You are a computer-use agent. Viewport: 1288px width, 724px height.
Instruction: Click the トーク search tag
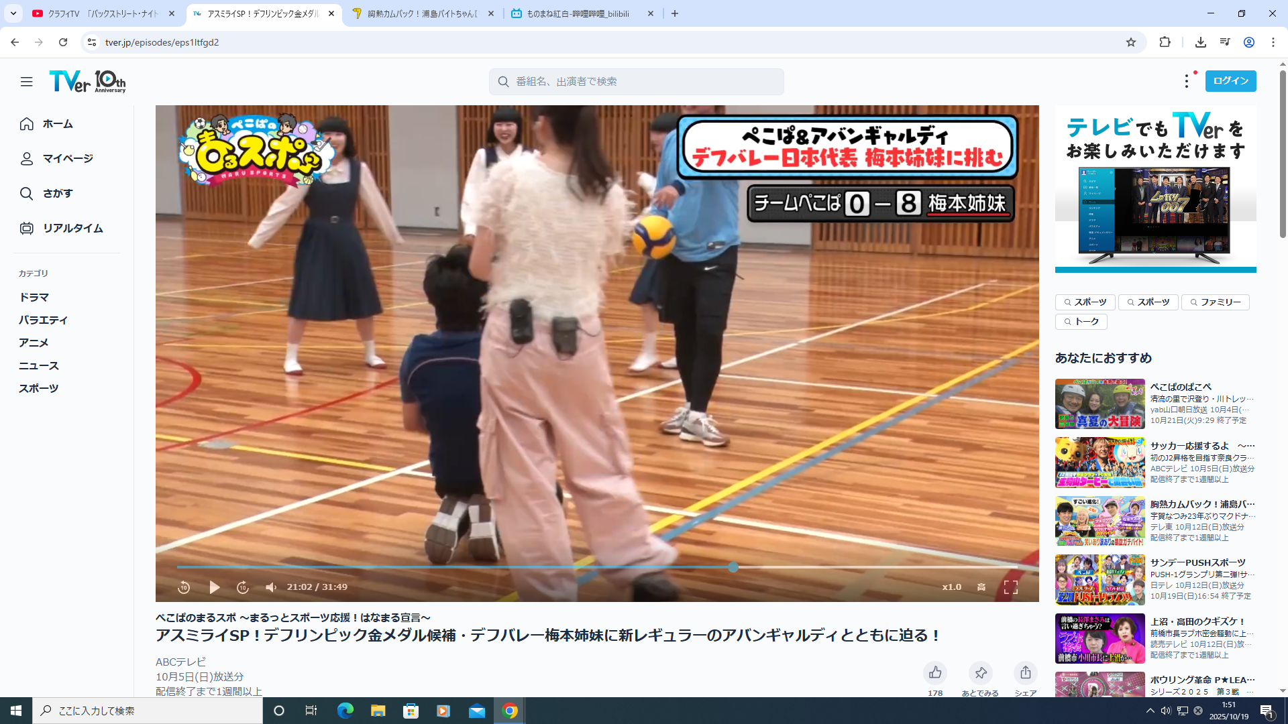(1081, 322)
